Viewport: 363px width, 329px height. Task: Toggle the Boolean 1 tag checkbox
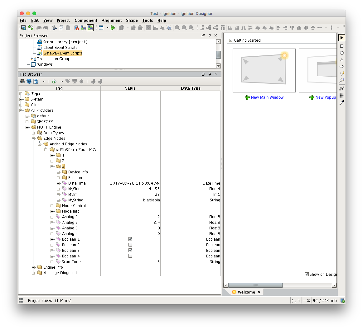pyautogui.click(x=130, y=239)
